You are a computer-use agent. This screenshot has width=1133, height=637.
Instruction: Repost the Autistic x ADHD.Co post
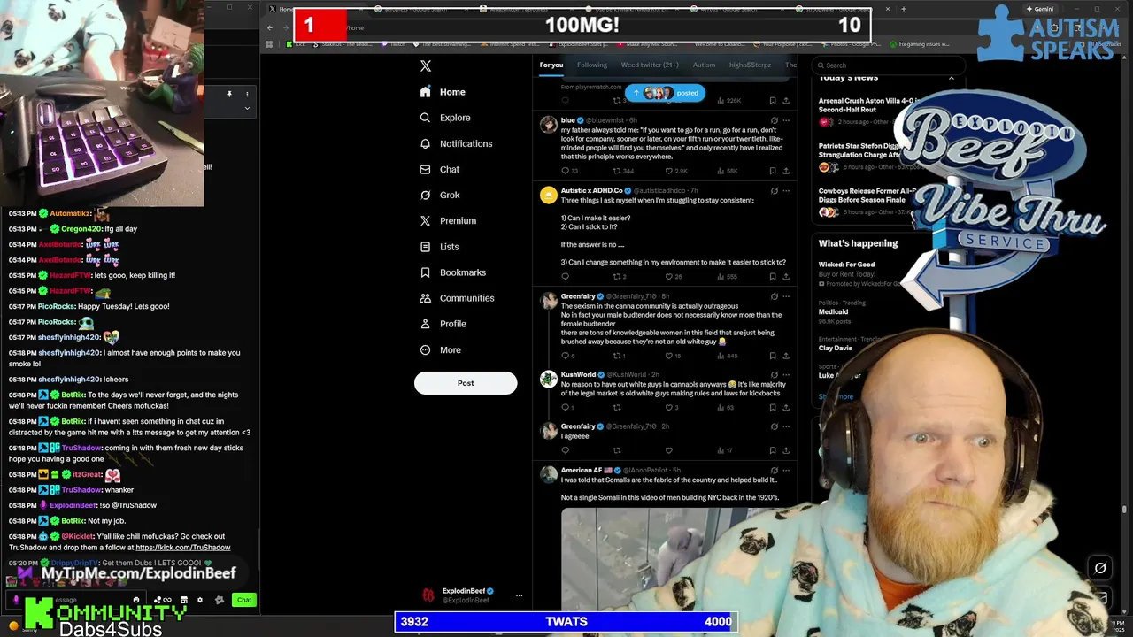(x=617, y=277)
